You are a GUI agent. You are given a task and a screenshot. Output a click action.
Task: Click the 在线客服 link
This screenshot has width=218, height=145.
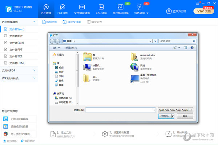click(x=10, y=141)
